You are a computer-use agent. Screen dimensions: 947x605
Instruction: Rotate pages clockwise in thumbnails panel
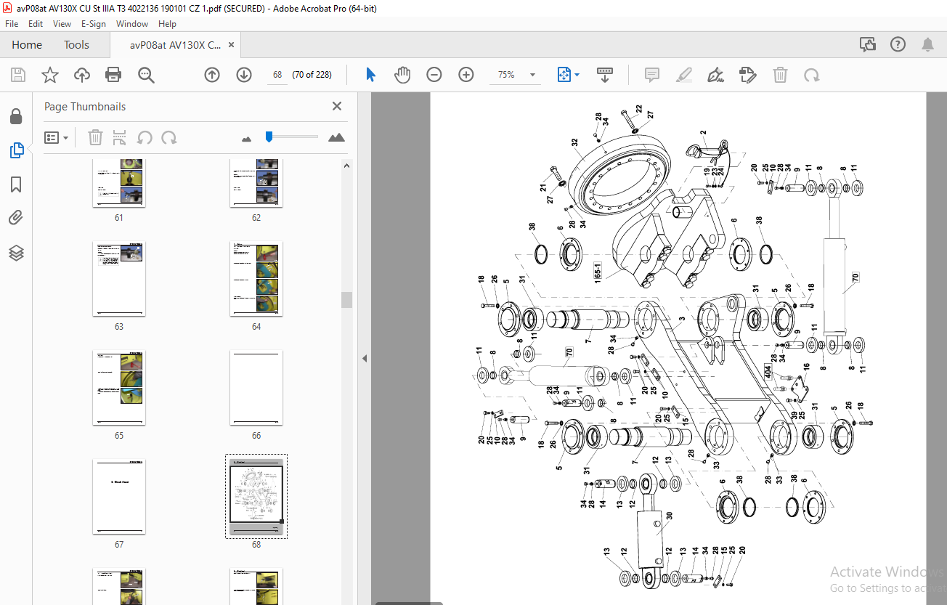click(168, 137)
